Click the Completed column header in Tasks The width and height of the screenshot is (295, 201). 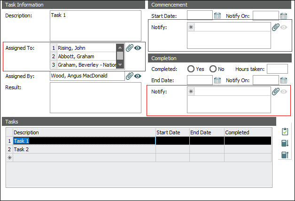click(x=248, y=132)
